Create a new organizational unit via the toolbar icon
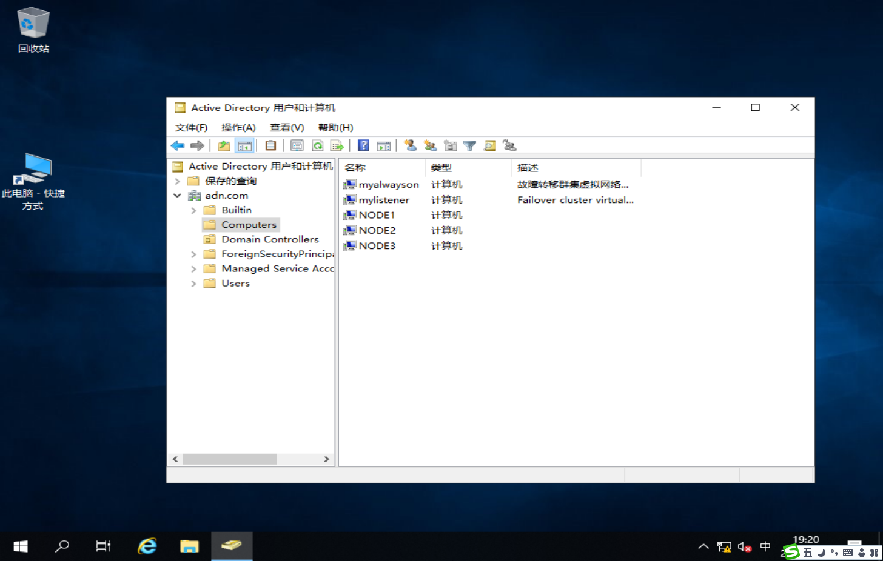The image size is (883, 561). coord(450,145)
